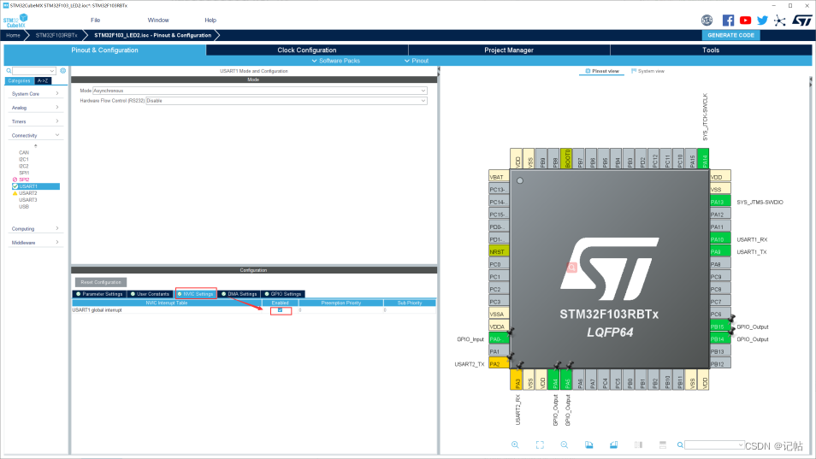Click the GENERATE CODE button
816x459 pixels.
pos(730,35)
